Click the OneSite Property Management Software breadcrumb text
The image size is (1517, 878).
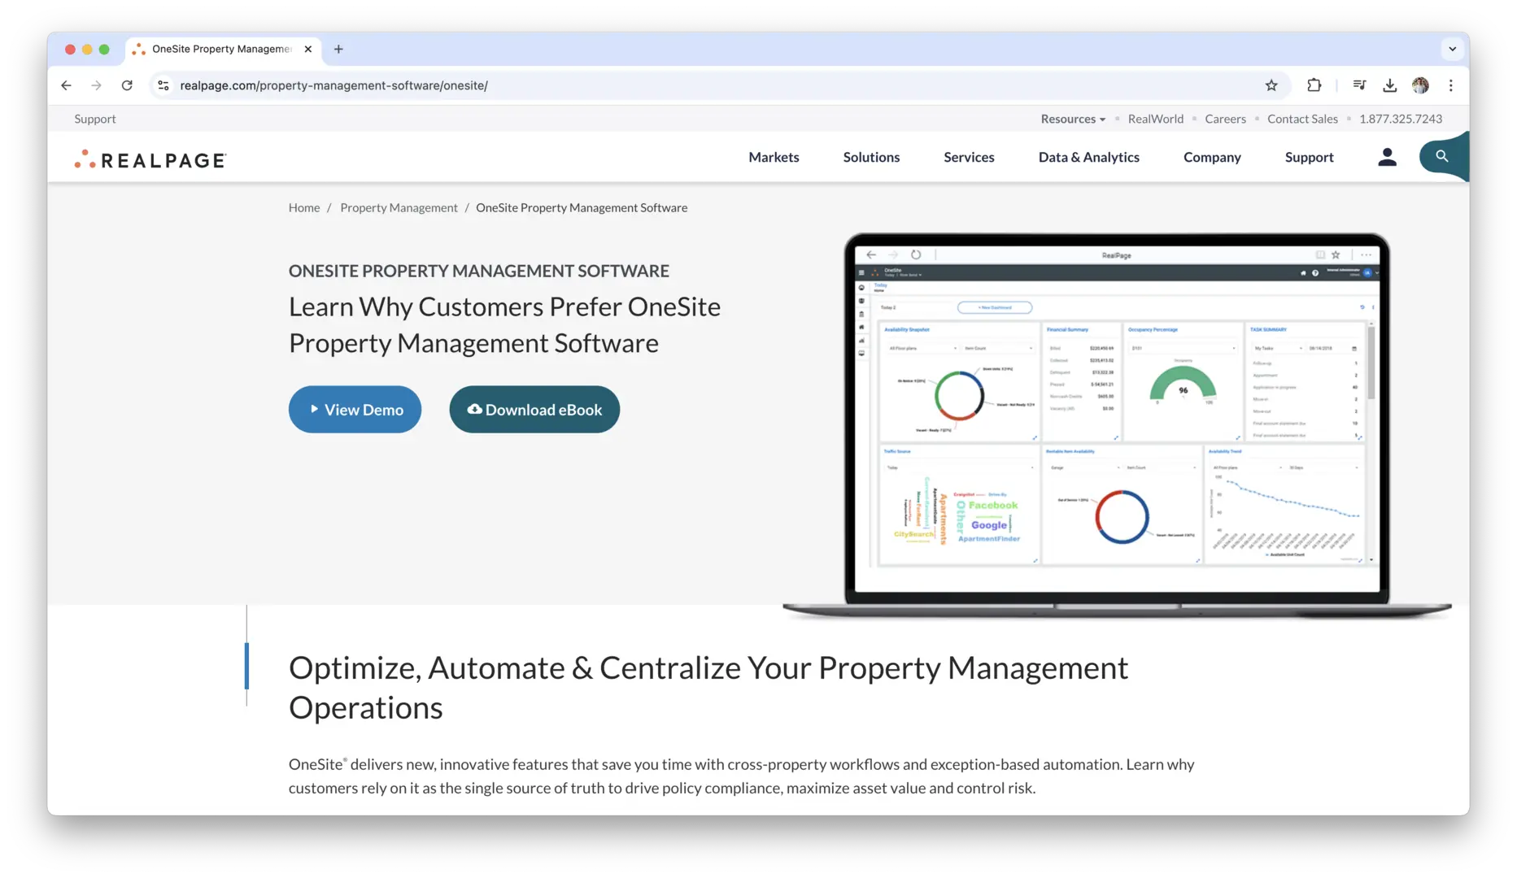[582, 207]
